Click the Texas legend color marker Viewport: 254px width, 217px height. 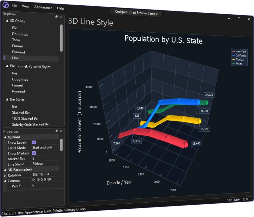(233, 63)
